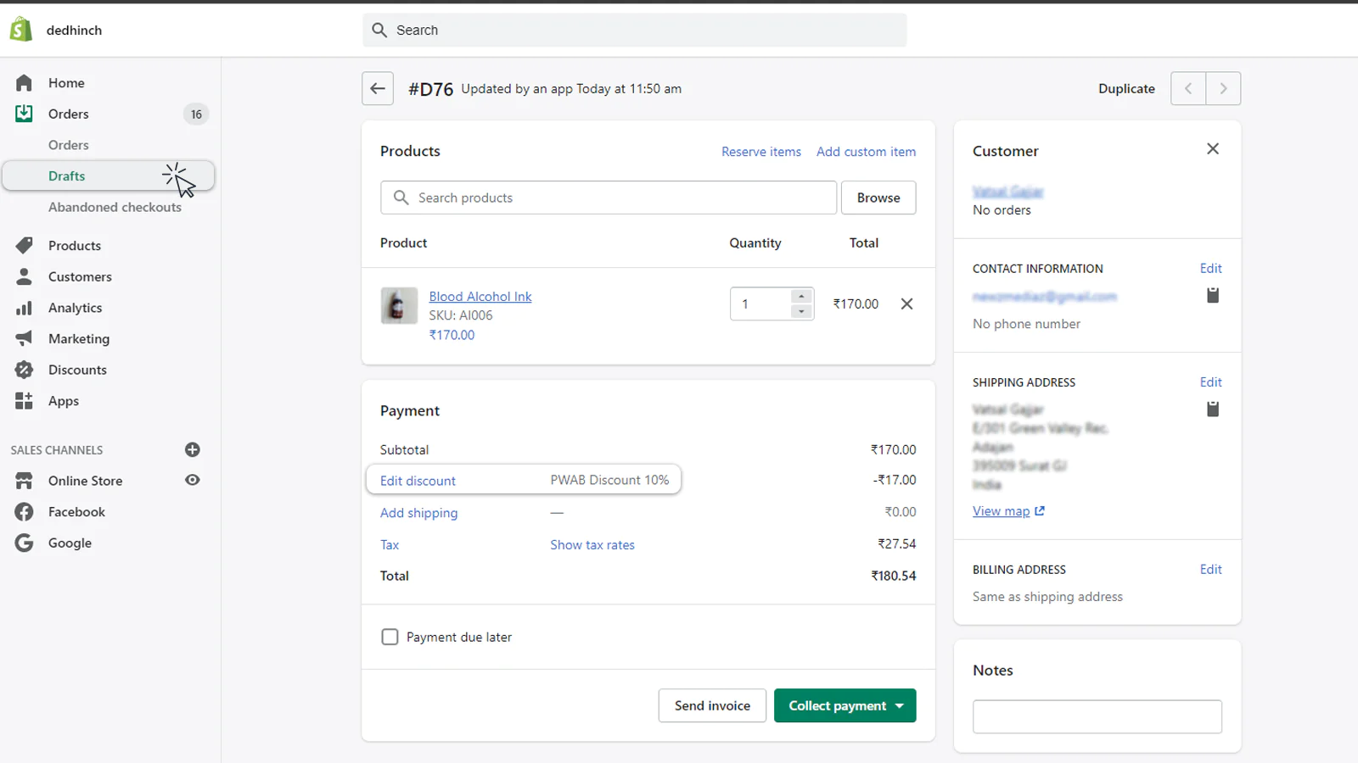Go to the next draft order arrow
Viewport: 1358px width, 763px height.
[x=1223, y=88]
